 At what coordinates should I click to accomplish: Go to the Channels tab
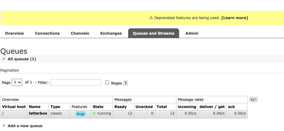pyautogui.click(x=80, y=33)
